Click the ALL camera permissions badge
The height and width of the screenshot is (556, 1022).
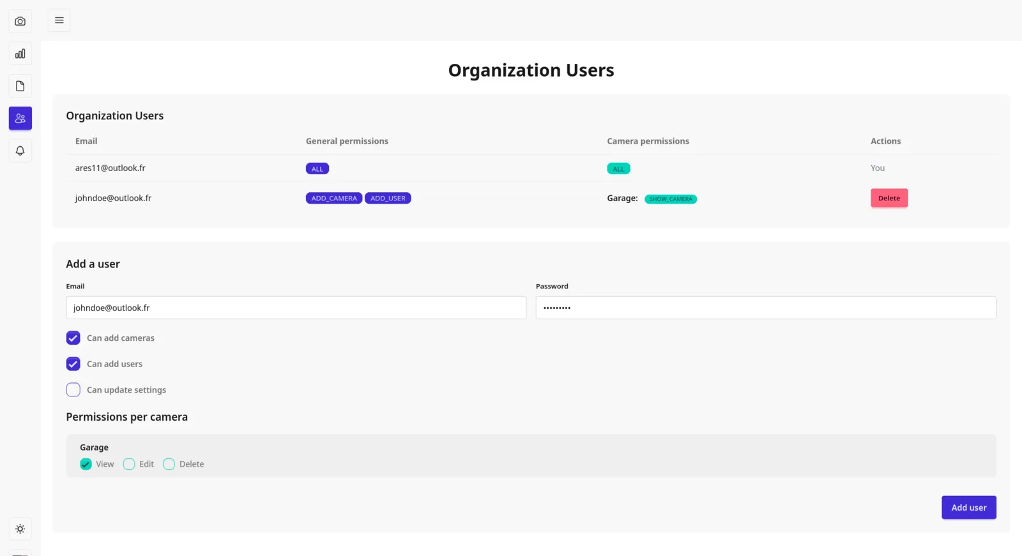(x=618, y=169)
